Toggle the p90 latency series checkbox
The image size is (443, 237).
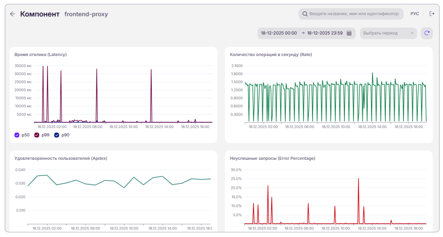click(x=57, y=135)
